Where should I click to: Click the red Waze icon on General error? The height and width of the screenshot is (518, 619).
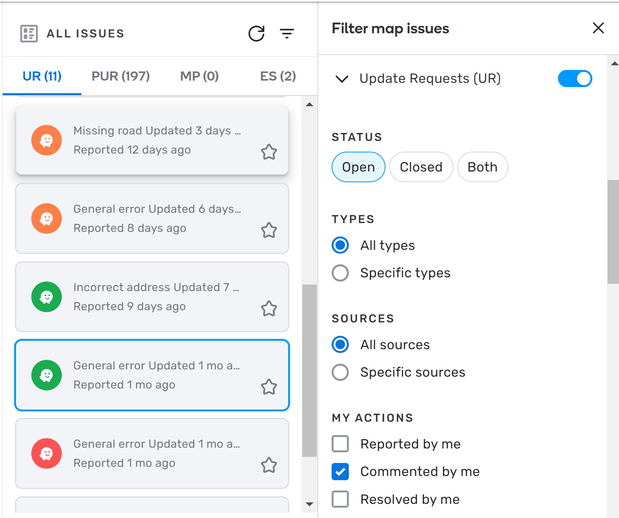point(47,453)
